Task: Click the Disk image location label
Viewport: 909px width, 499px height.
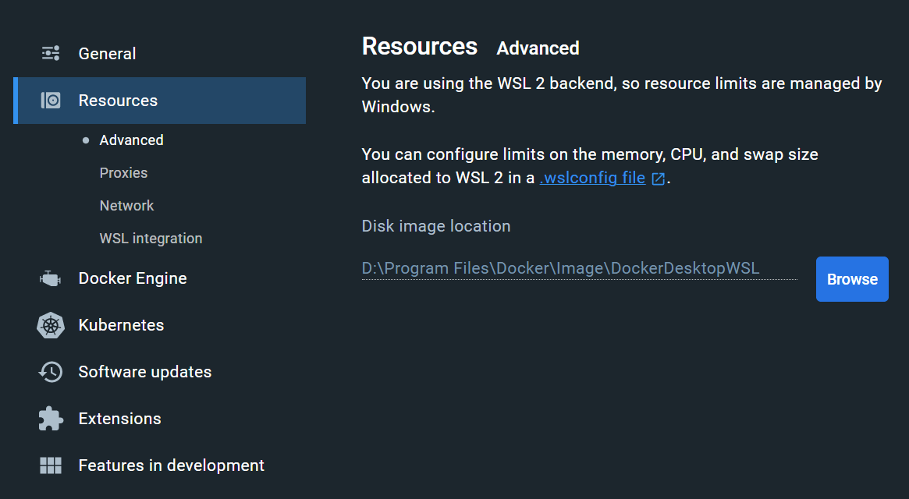Action: pos(436,226)
